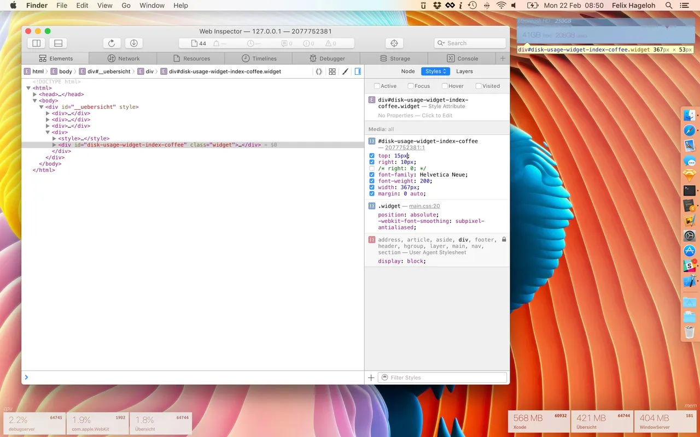This screenshot has width=700, height=437.
Task: Reload the inspected page
Action: [x=112, y=43]
